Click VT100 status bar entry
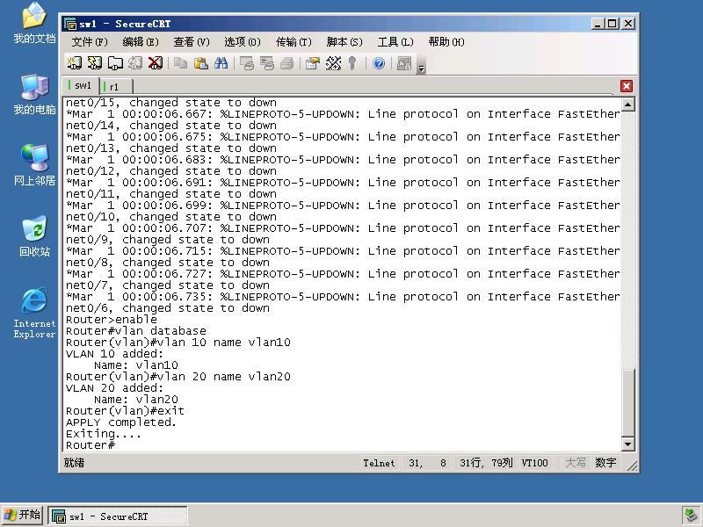The width and height of the screenshot is (703, 527). point(534,463)
